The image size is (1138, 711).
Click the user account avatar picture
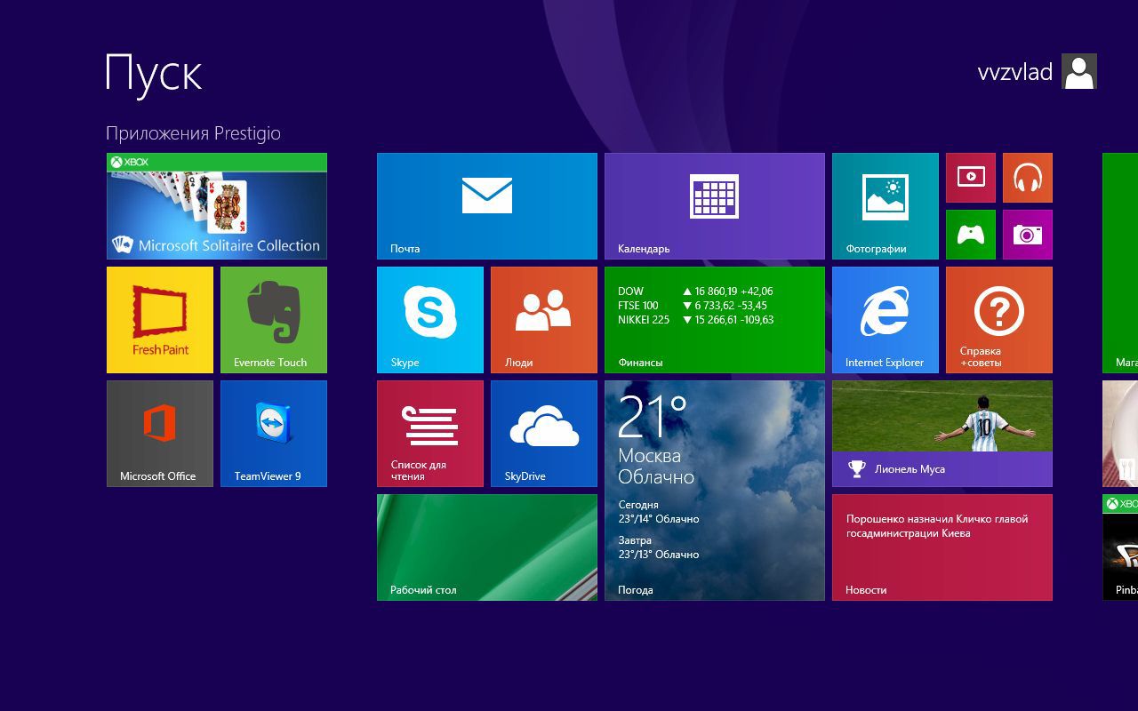pyautogui.click(x=1079, y=71)
